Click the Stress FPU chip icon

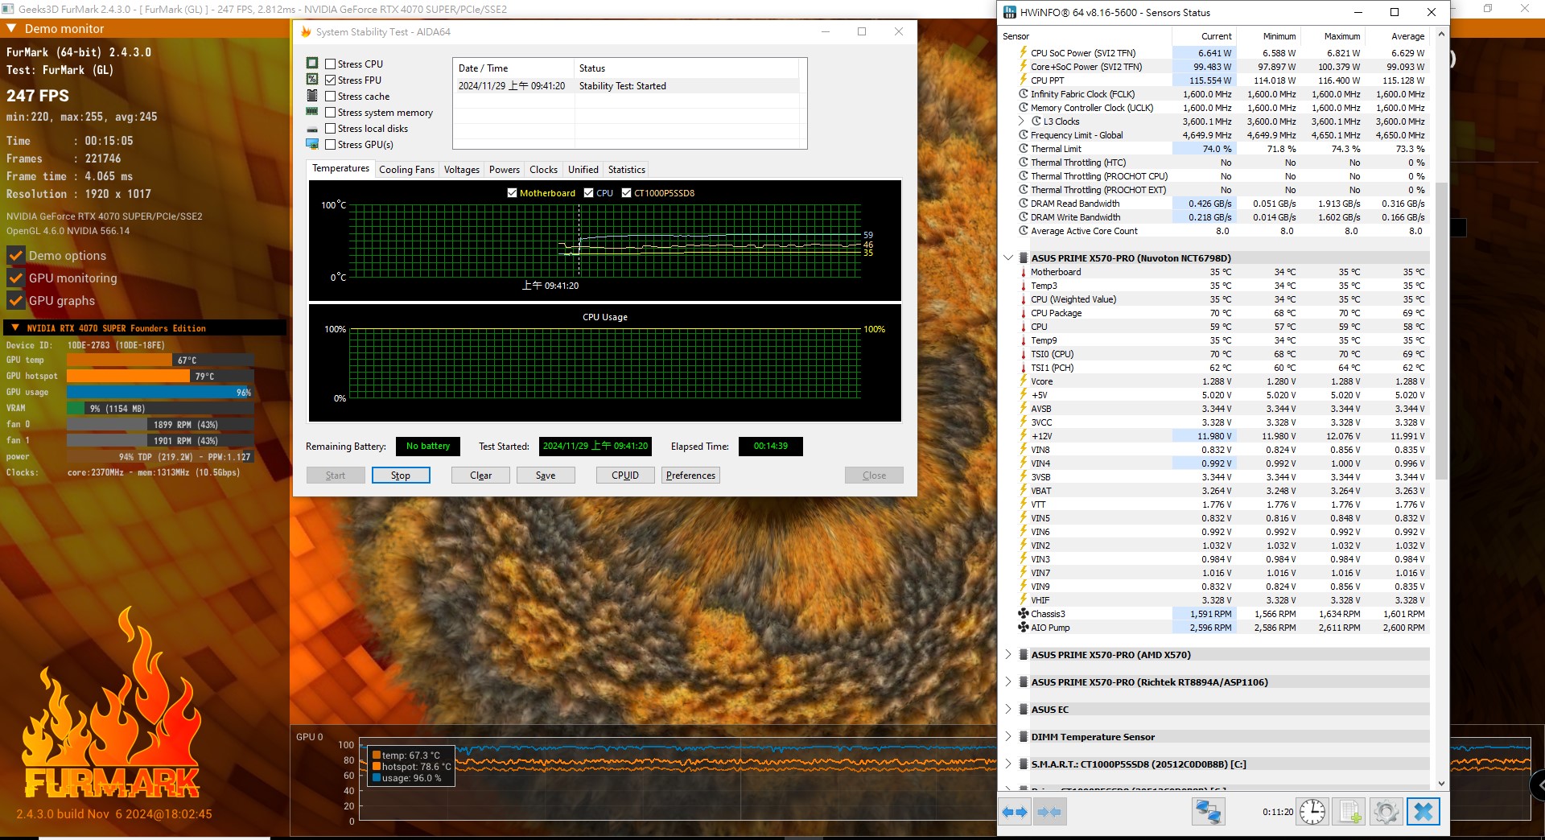[312, 80]
